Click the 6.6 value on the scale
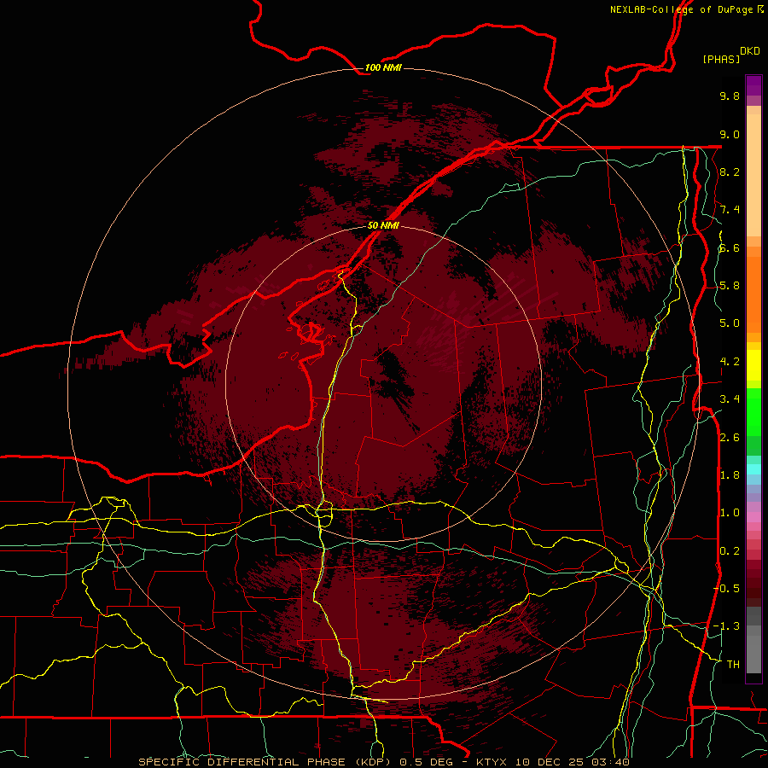768x768 pixels. tap(730, 247)
